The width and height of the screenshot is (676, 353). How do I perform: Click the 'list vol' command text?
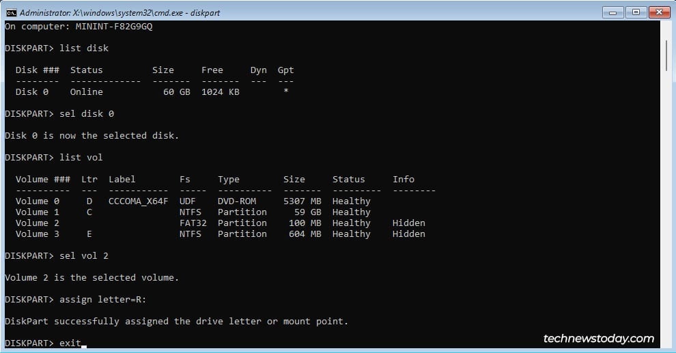[x=81, y=158]
